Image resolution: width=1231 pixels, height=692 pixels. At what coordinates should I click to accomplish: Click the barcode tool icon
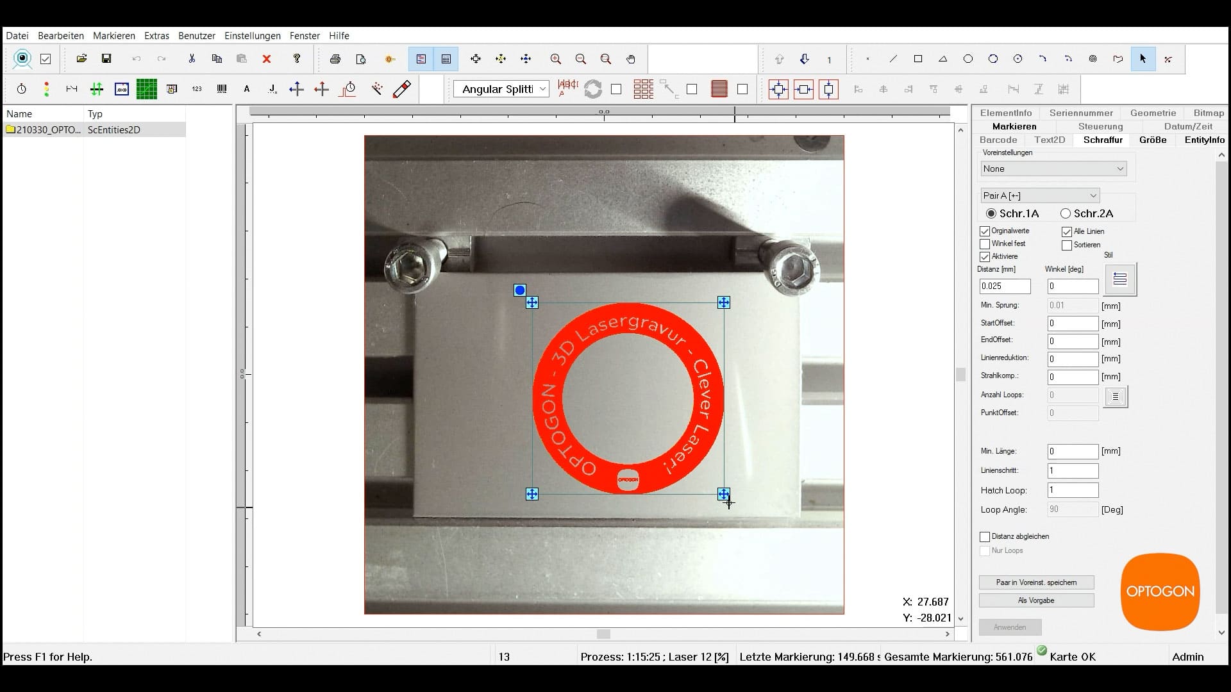coord(222,89)
